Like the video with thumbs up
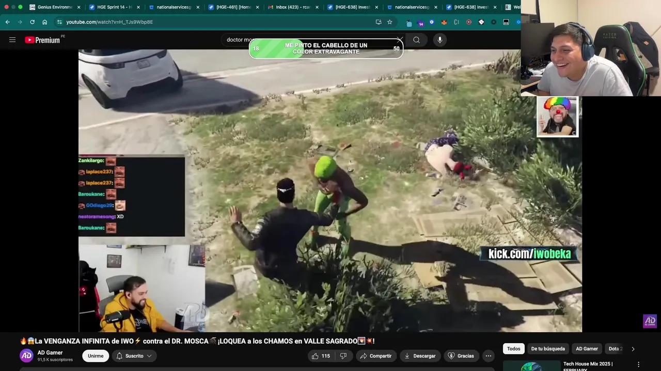The image size is (661, 371). 320,356
